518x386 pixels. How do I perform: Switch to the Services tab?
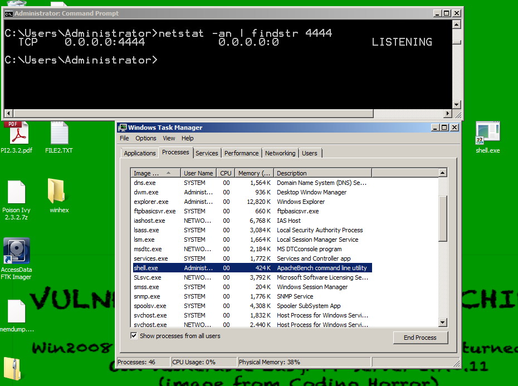coord(207,153)
